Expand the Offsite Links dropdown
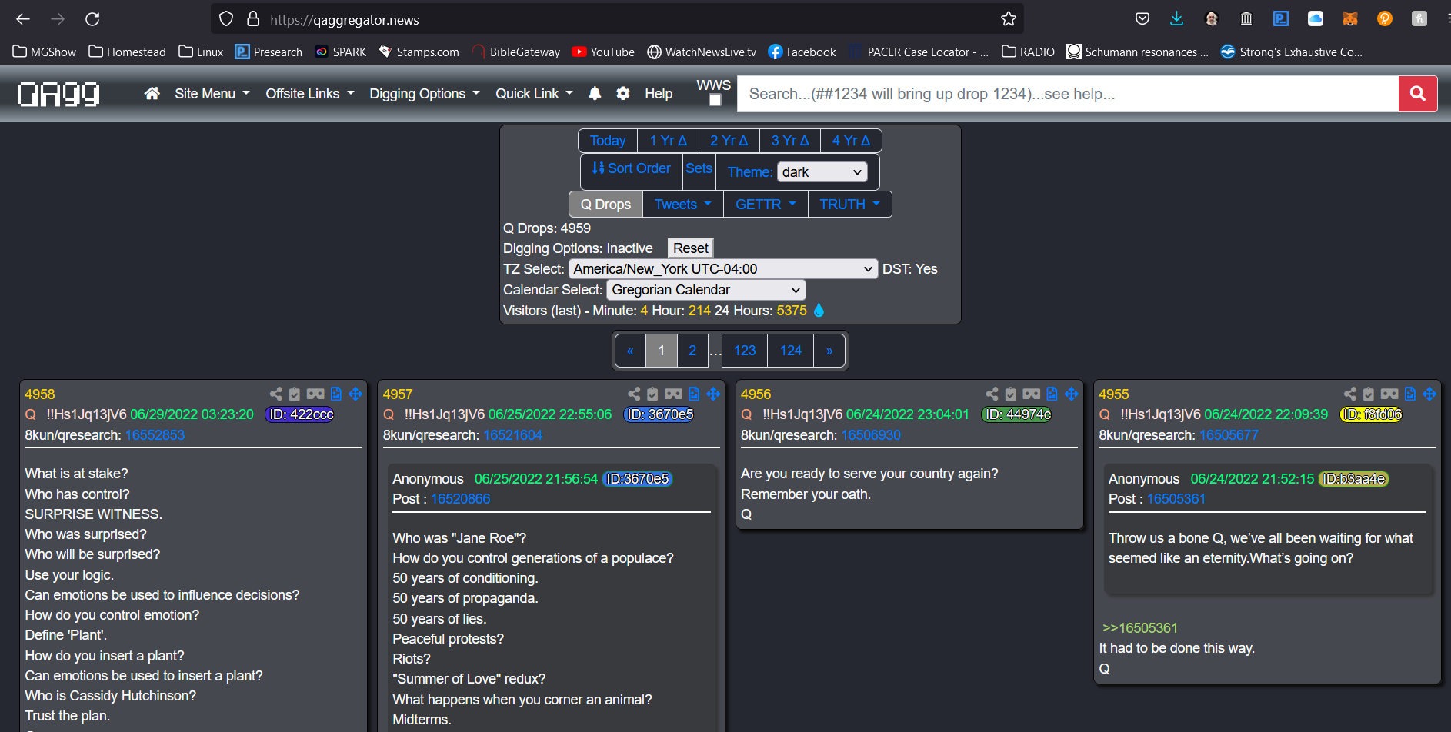This screenshot has height=732, width=1451. pyautogui.click(x=310, y=94)
